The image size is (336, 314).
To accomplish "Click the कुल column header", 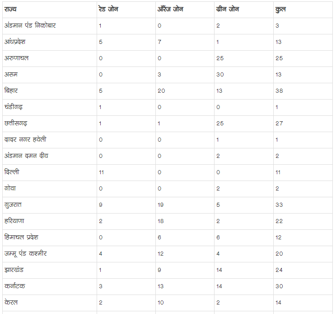I will coord(280,10).
